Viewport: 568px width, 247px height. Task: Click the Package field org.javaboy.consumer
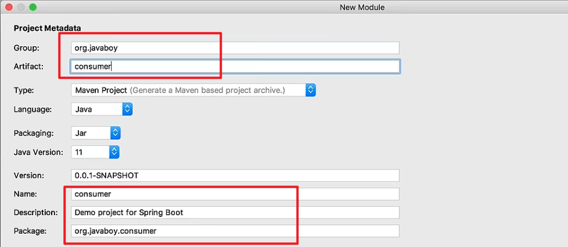(235, 231)
